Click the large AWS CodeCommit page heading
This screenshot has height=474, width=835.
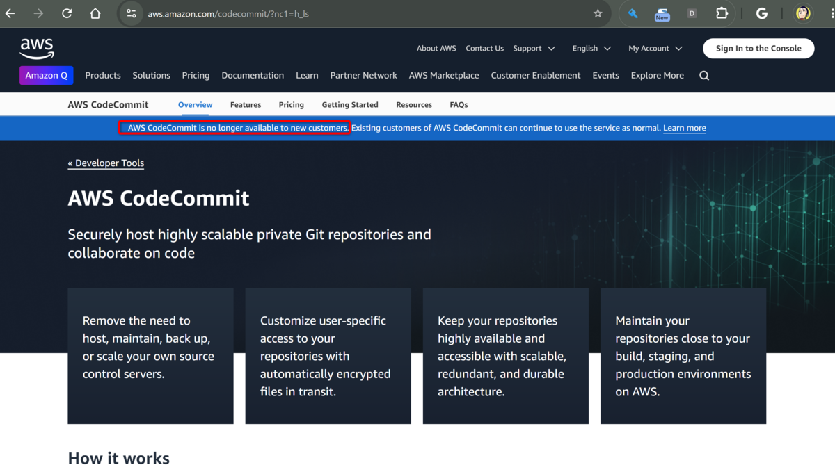[x=159, y=198]
